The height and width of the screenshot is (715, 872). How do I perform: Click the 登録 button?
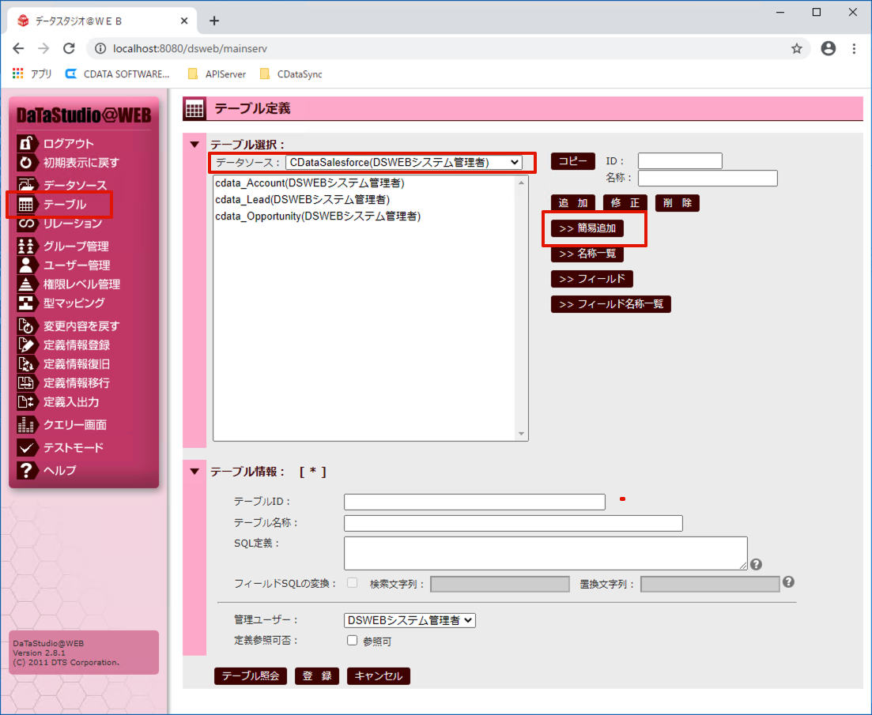[317, 676]
